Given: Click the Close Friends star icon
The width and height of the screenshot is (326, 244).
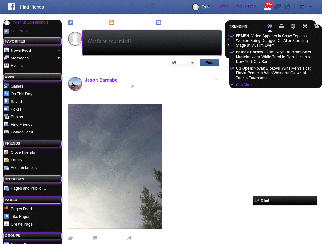Looking at the screenshot, I should point(6,152).
